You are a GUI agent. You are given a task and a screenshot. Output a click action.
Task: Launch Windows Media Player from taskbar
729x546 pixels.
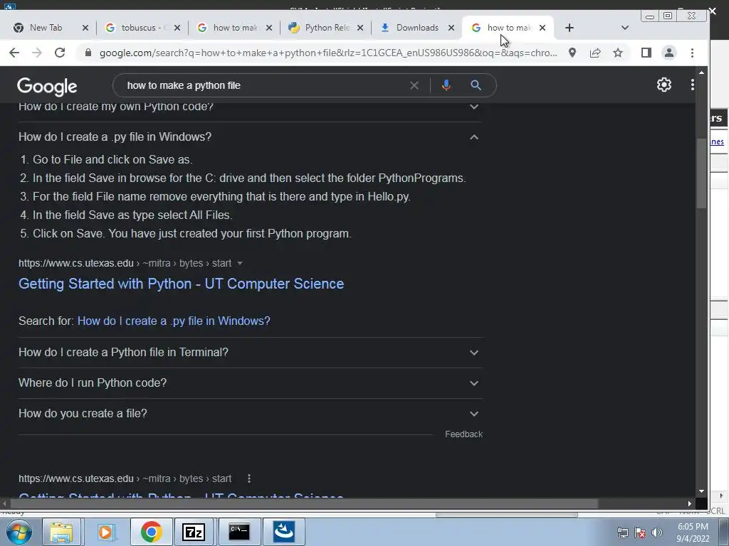click(x=105, y=532)
